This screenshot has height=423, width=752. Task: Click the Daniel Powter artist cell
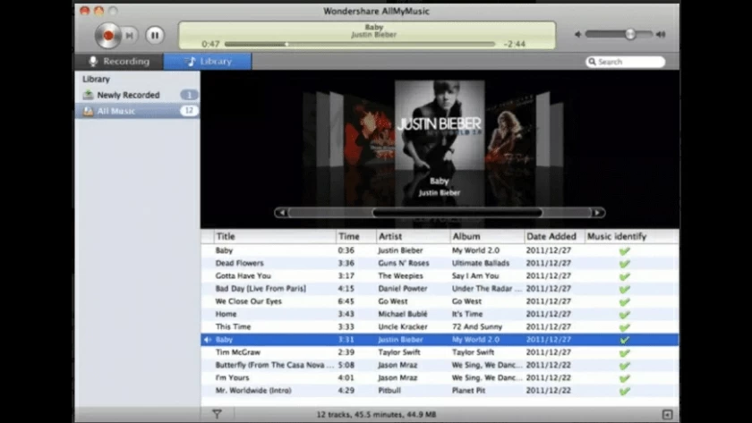402,288
